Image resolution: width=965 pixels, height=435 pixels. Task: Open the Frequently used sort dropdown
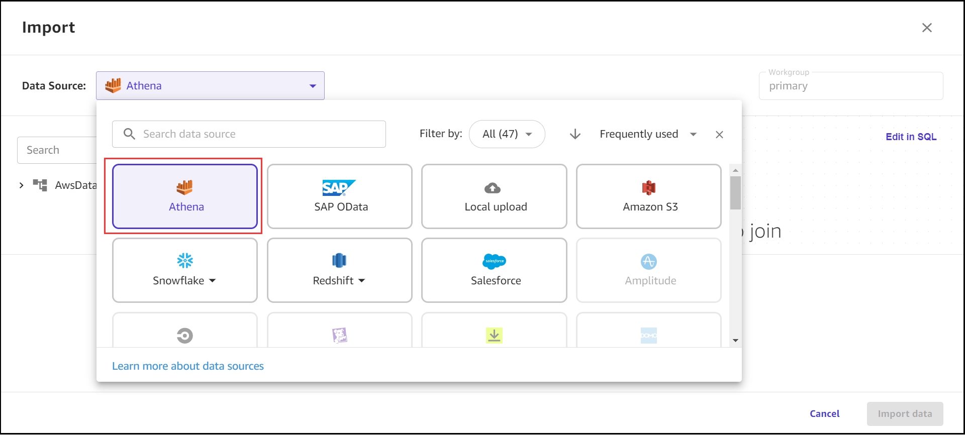click(648, 134)
